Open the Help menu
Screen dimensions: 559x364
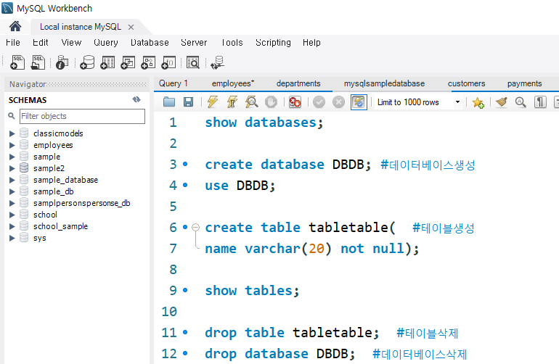point(311,42)
